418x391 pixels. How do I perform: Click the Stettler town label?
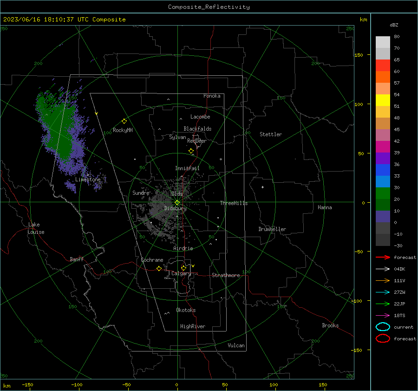[271, 134]
